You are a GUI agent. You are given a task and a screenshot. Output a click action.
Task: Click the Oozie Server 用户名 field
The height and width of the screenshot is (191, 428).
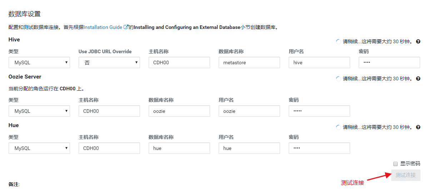(249, 111)
